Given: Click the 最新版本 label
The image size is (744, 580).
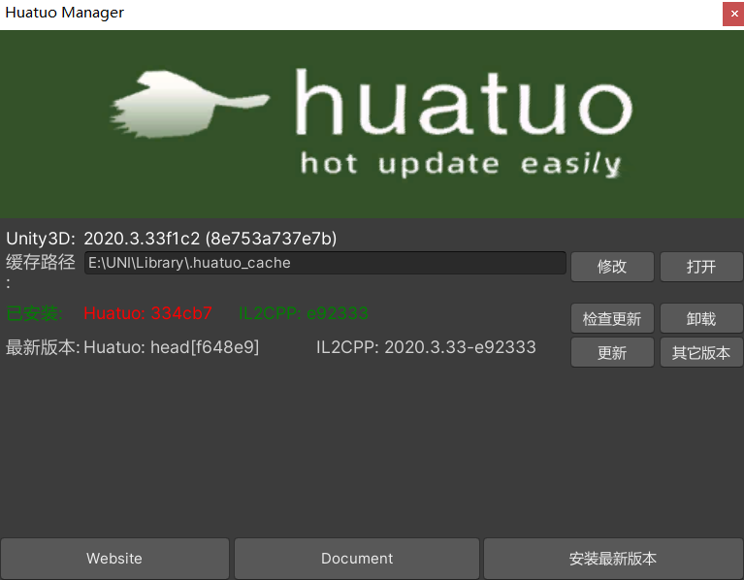Looking at the screenshot, I should click(43, 347).
